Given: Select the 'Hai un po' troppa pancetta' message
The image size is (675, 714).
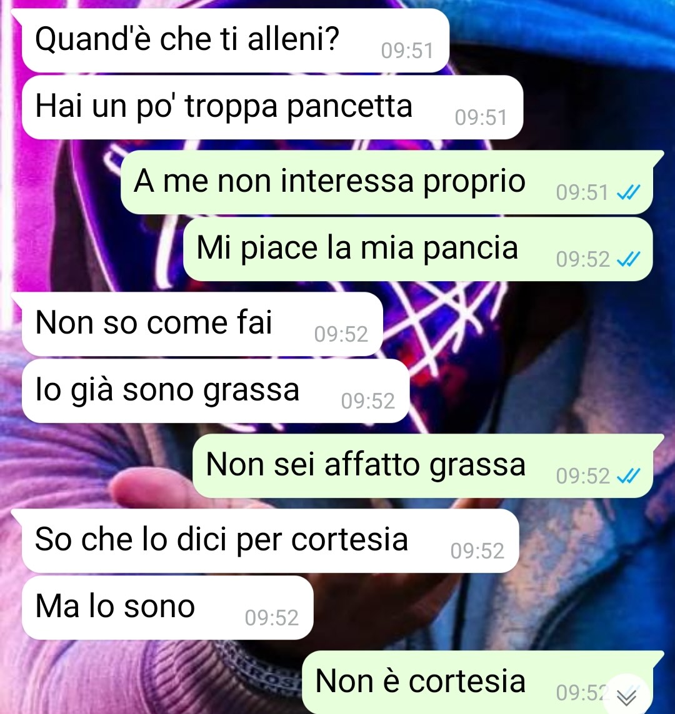Looking at the screenshot, I should pyautogui.click(x=272, y=107).
